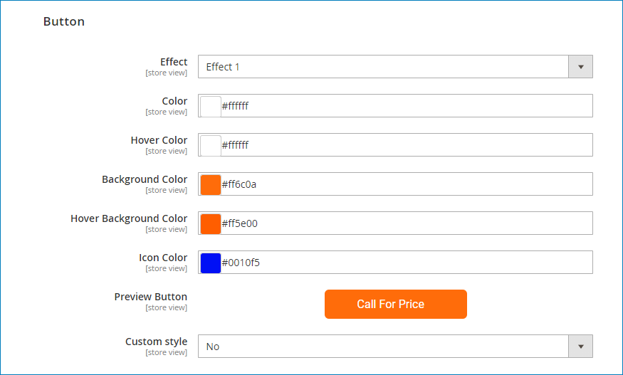Expand the Custom style dropdown arrow

pyautogui.click(x=580, y=347)
